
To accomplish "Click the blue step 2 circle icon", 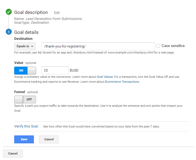I will click(x=9, y=32).
